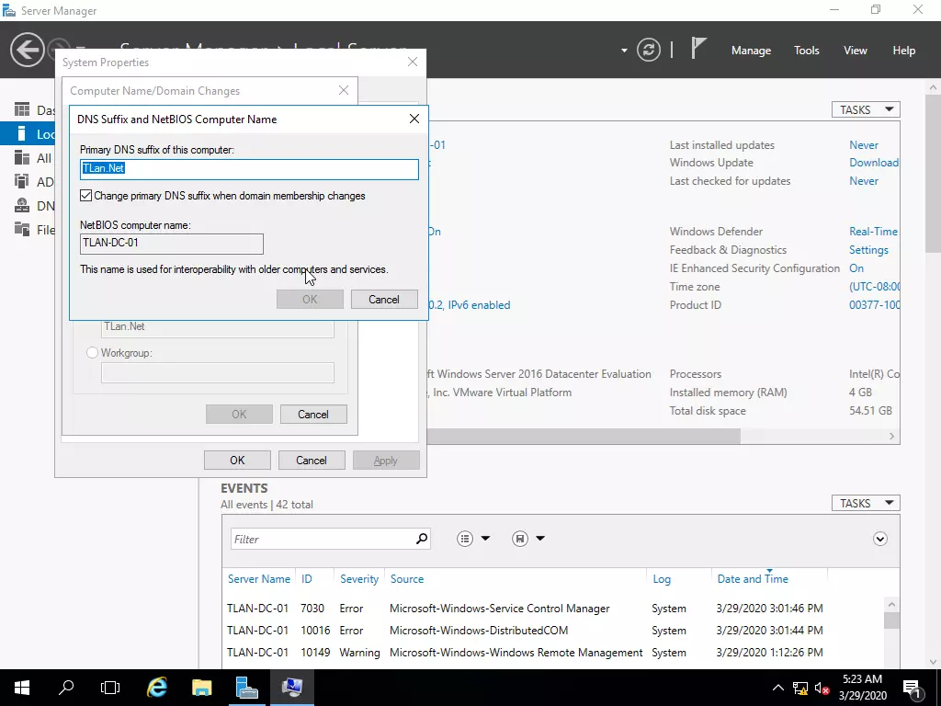Expand the events save query dropdown arrow
This screenshot has height=706, width=941.
click(x=540, y=539)
